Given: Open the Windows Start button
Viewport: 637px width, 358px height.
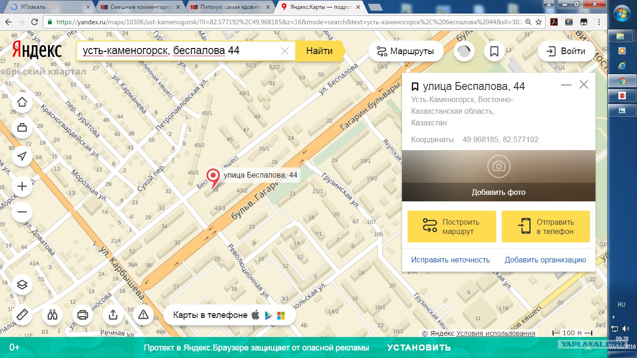Looking at the screenshot, I should click(622, 13).
